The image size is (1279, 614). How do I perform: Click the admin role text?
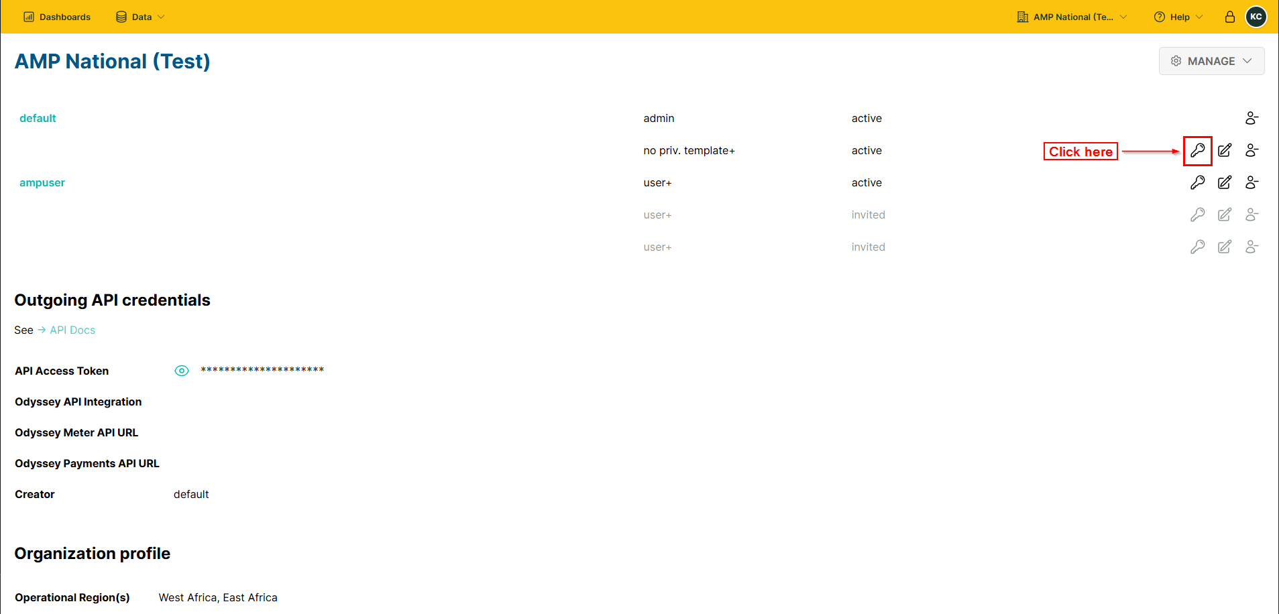point(659,118)
